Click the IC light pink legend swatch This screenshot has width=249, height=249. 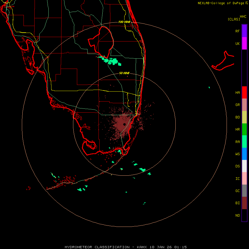(244, 178)
